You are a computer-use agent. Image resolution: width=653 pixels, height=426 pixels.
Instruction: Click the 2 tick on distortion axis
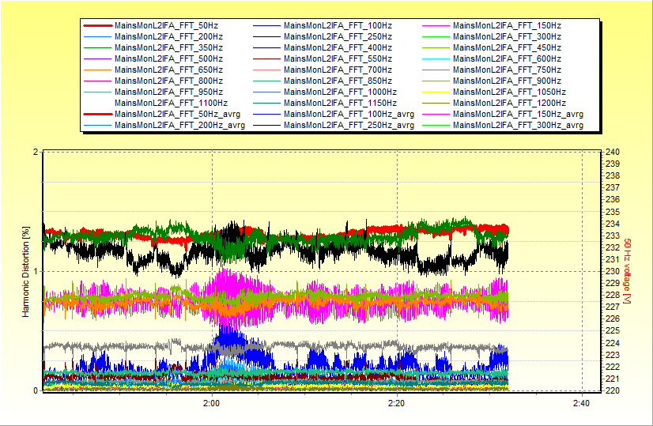coord(36,152)
